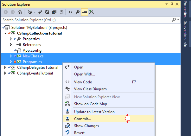Click the New Solution Explorer View menu icon
Viewport: 191px width, 136px height.
pos(67,97)
